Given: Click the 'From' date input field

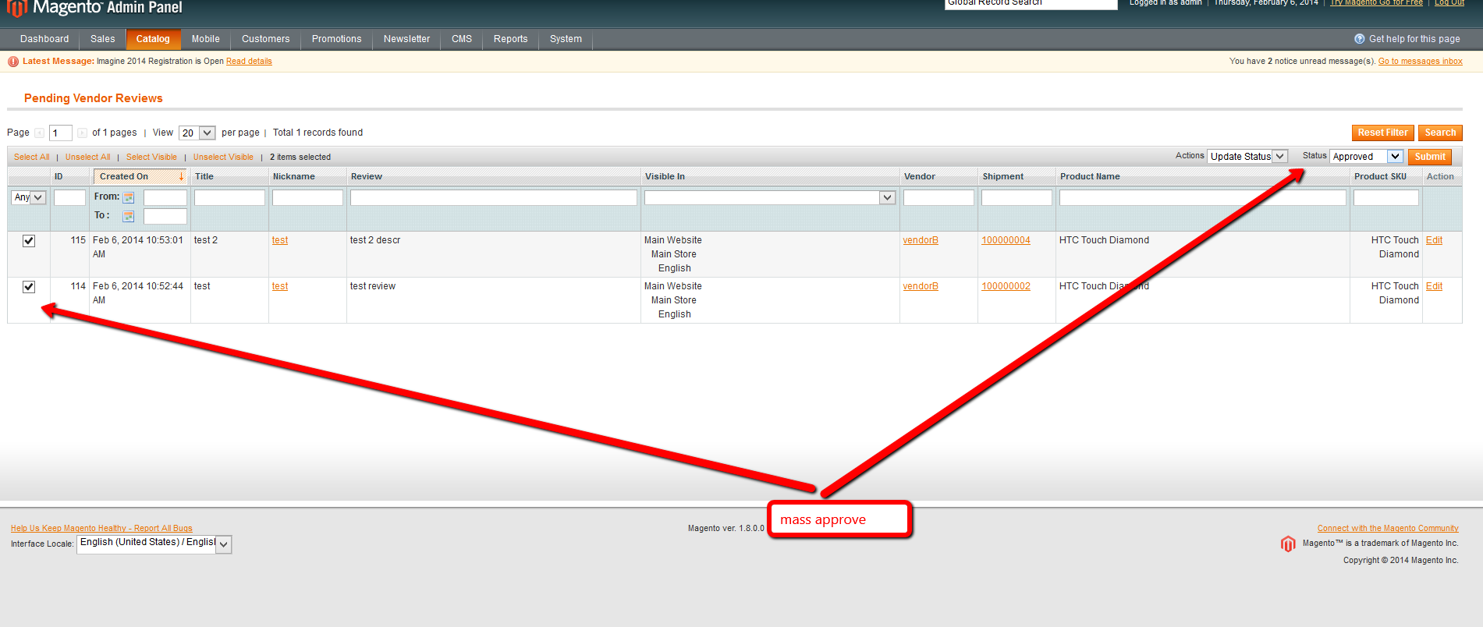Looking at the screenshot, I should (x=165, y=198).
